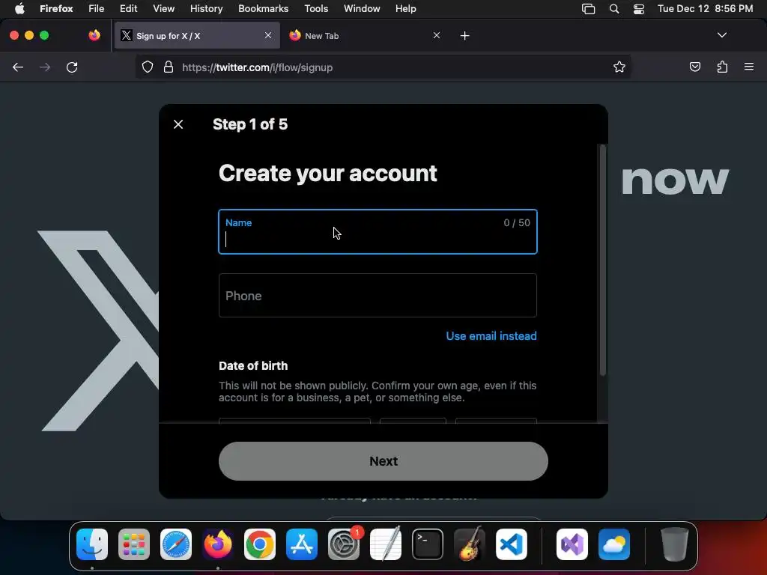Open the Apple menu

pyautogui.click(x=19, y=9)
